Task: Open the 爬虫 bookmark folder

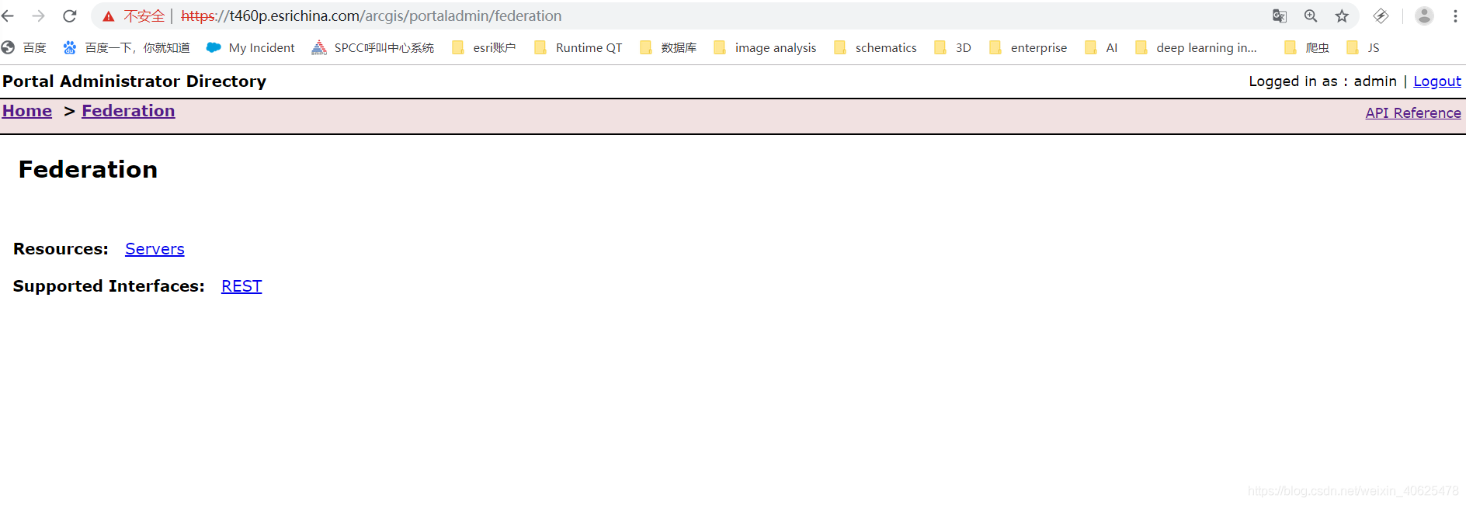Action: tap(1307, 47)
